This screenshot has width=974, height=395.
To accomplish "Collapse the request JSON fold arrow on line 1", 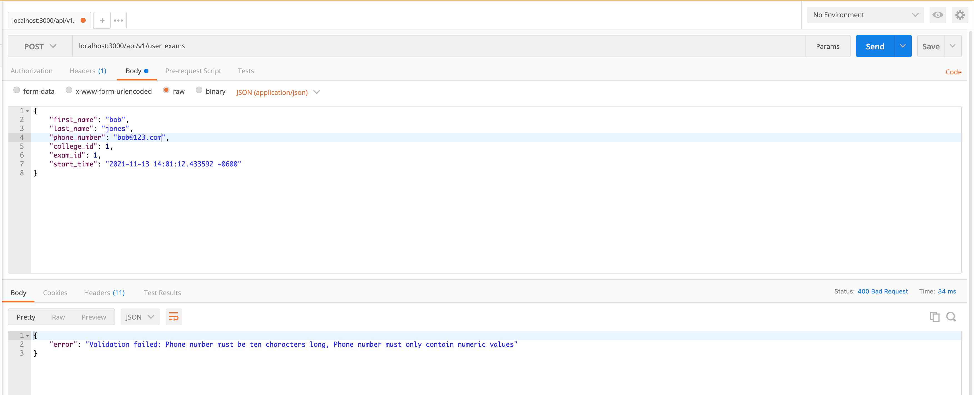I will click(28, 111).
